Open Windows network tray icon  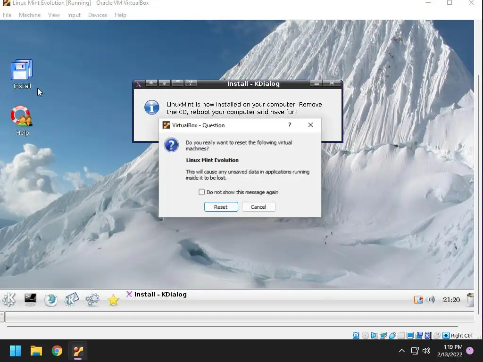[x=415, y=351]
